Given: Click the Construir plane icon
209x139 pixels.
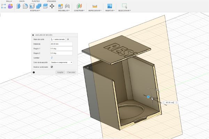Looking at the screenshot, I should [79, 6].
